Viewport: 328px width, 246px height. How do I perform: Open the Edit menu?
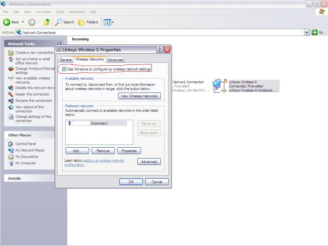tap(16, 12)
